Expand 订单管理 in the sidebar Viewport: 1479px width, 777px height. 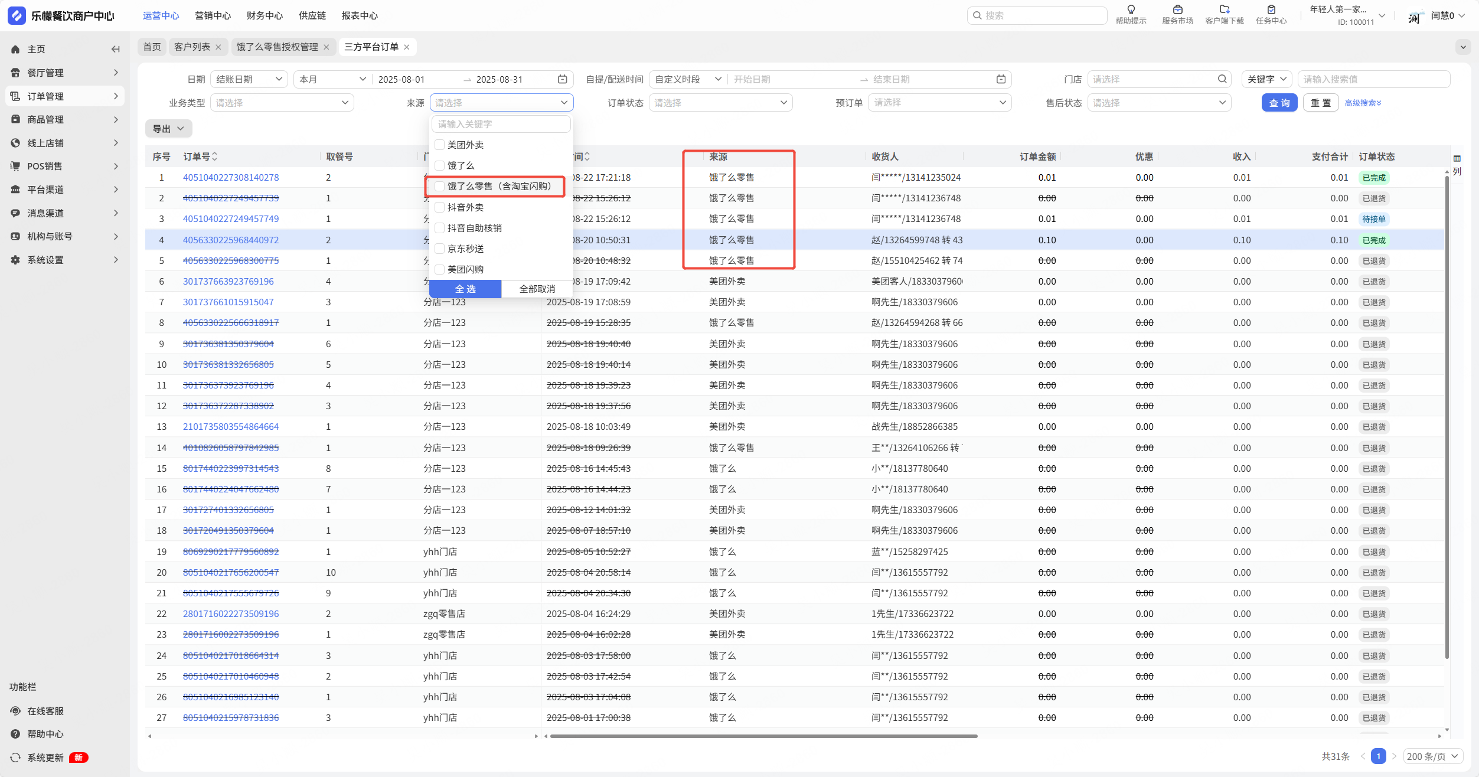click(65, 96)
